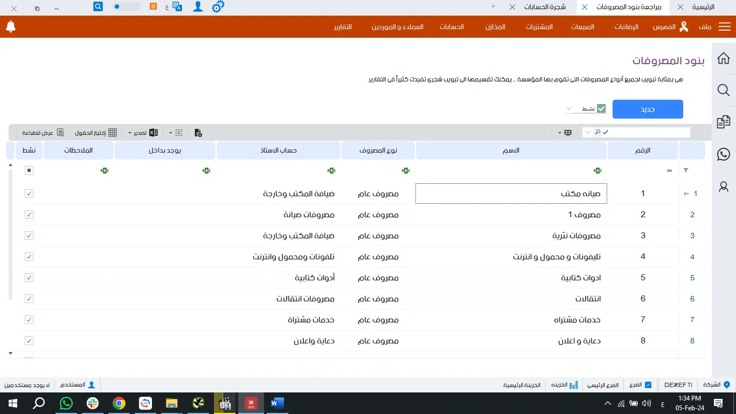Open export to Excel
This screenshot has height=414, width=736.
(152, 132)
